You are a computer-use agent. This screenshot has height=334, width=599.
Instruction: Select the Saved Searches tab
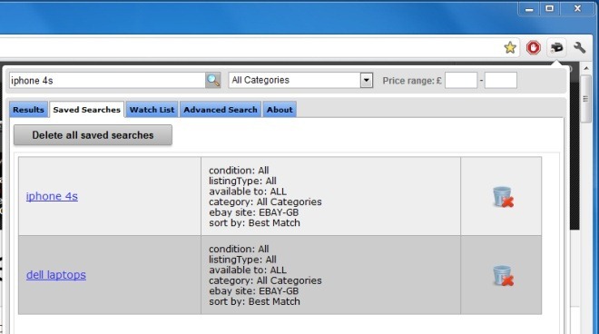[x=87, y=110]
